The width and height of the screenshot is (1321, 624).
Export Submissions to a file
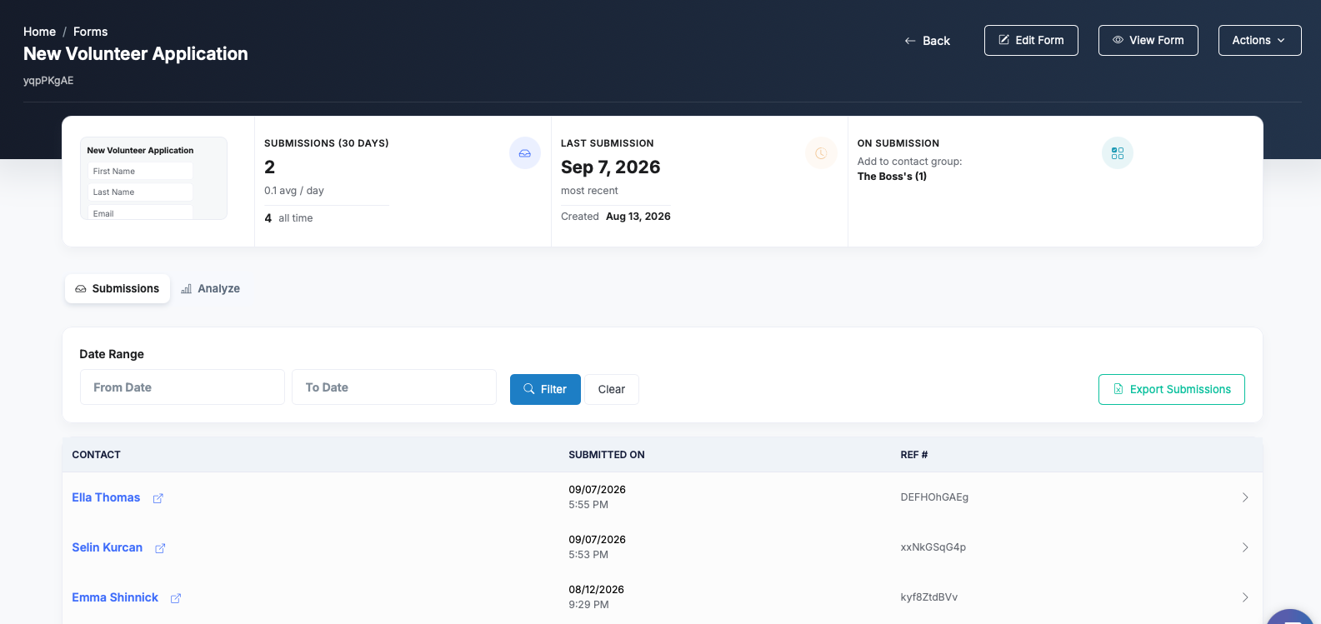tap(1171, 389)
